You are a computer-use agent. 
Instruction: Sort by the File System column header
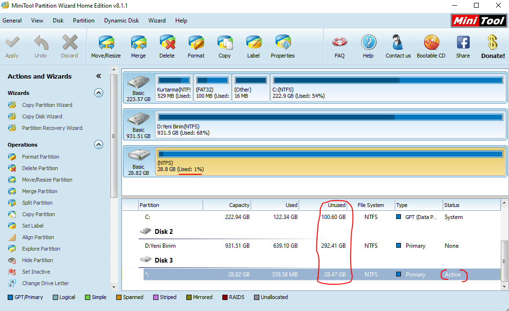tap(371, 205)
